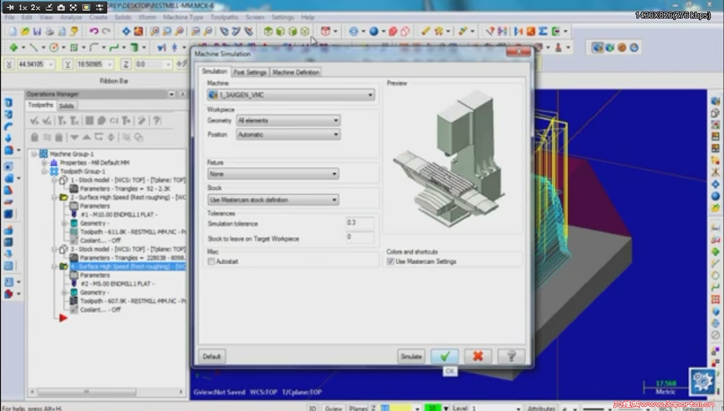724x411 pixels.
Task: Open the Position dropdown set to Automatic
Action: tap(288, 135)
